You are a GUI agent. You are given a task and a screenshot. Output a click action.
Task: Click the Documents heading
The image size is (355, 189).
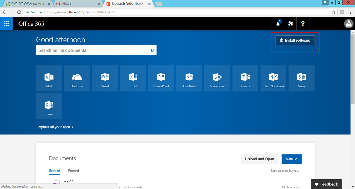[x=62, y=158]
